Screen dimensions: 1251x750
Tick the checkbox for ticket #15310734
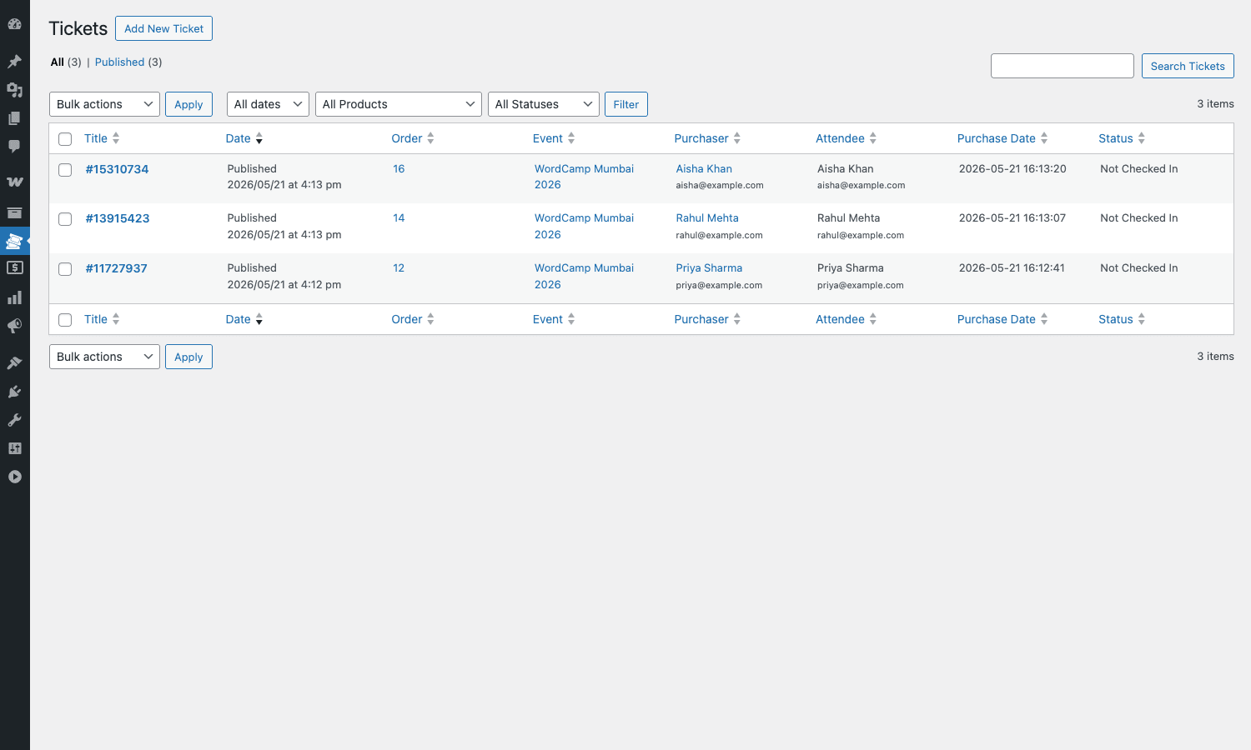pos(65,170)
